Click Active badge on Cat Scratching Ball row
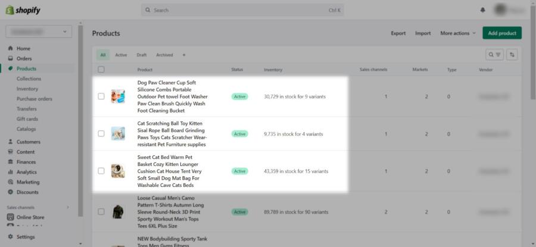536x247 pixels. click(x=239, y=134)
